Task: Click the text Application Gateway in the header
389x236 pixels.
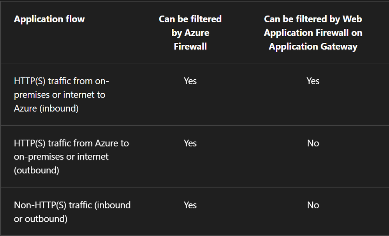Action: point(313,47)
